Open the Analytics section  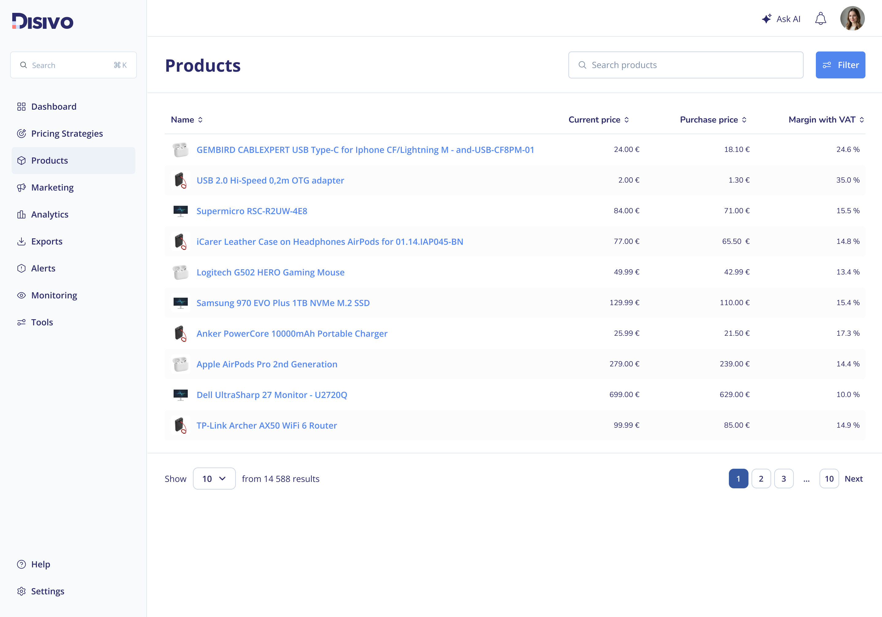coord(73,214)
